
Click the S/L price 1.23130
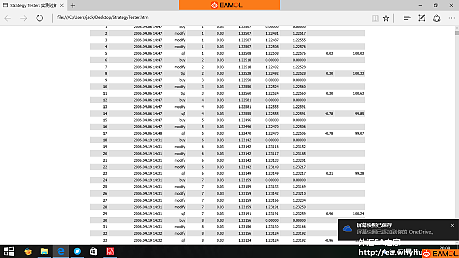click(x=272, y=227)
